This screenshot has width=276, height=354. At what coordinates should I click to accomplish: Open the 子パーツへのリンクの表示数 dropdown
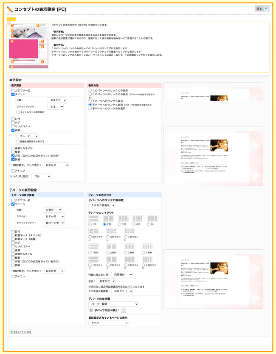pyautogui.click(x=101, y=206)
